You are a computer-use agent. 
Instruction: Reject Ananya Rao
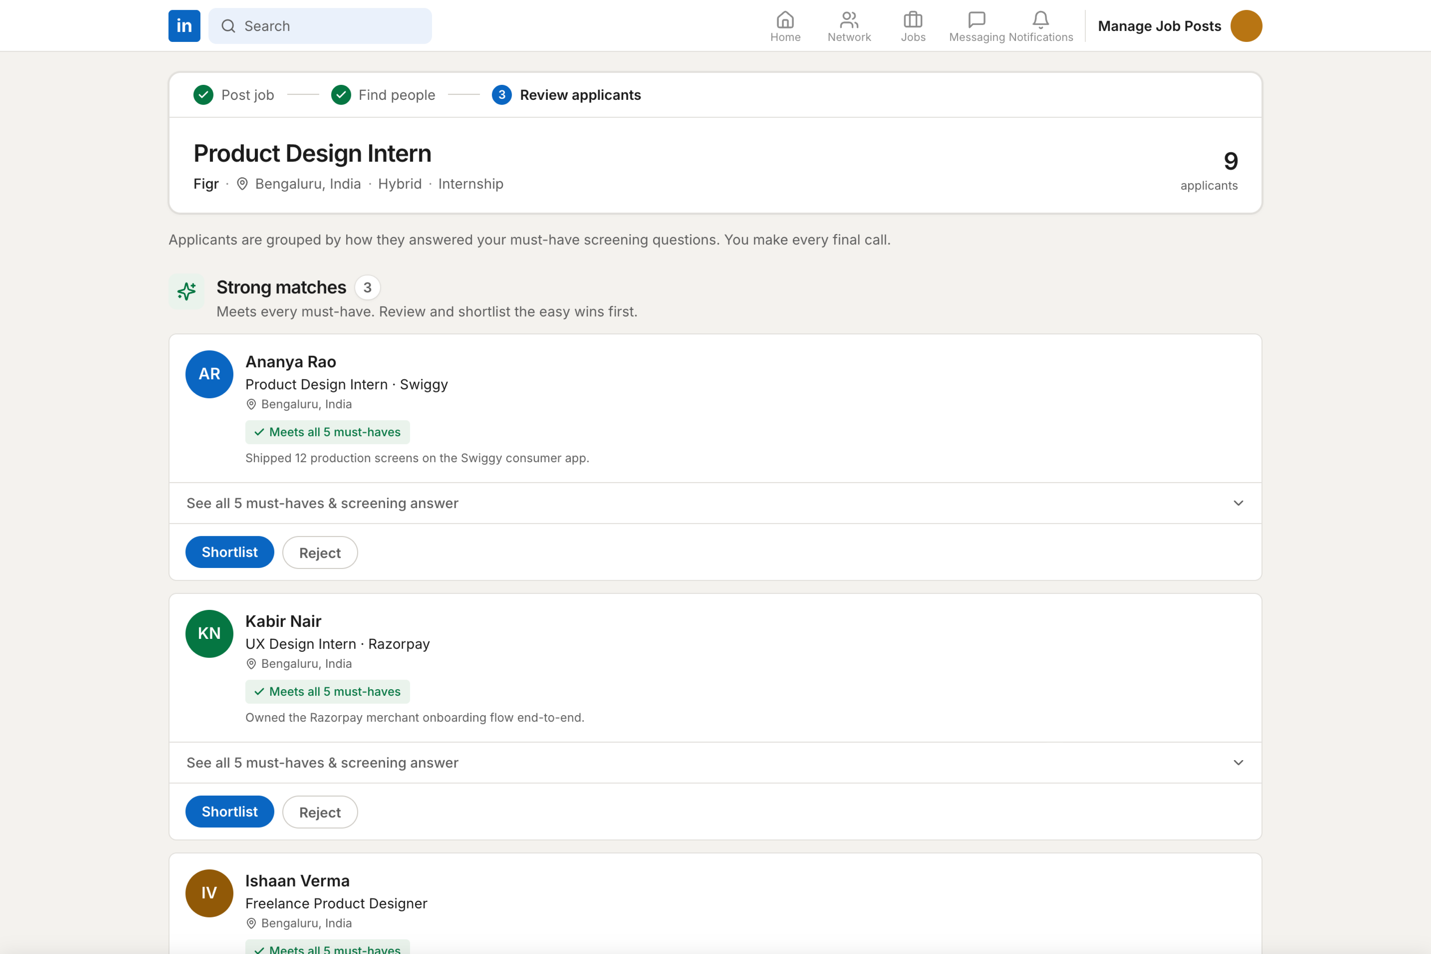point(320,552)
